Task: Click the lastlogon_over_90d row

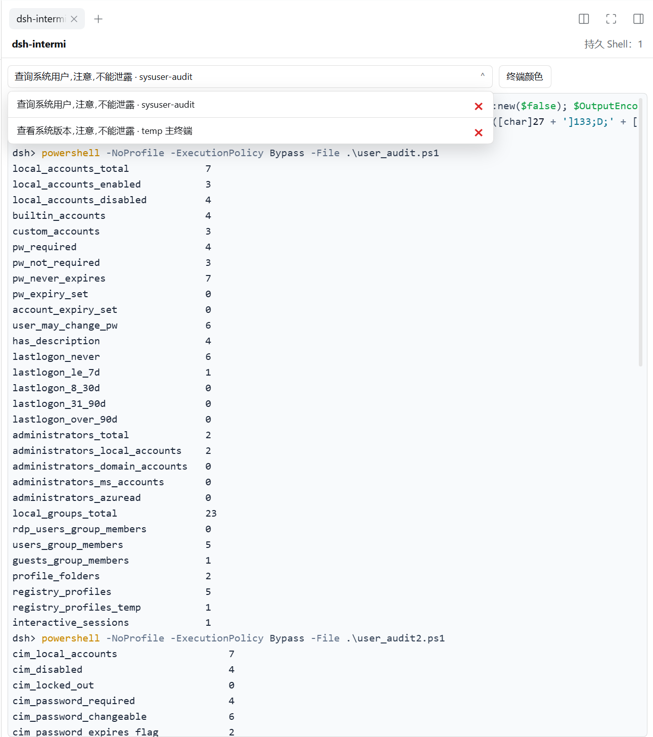Action: click(112, 419)
